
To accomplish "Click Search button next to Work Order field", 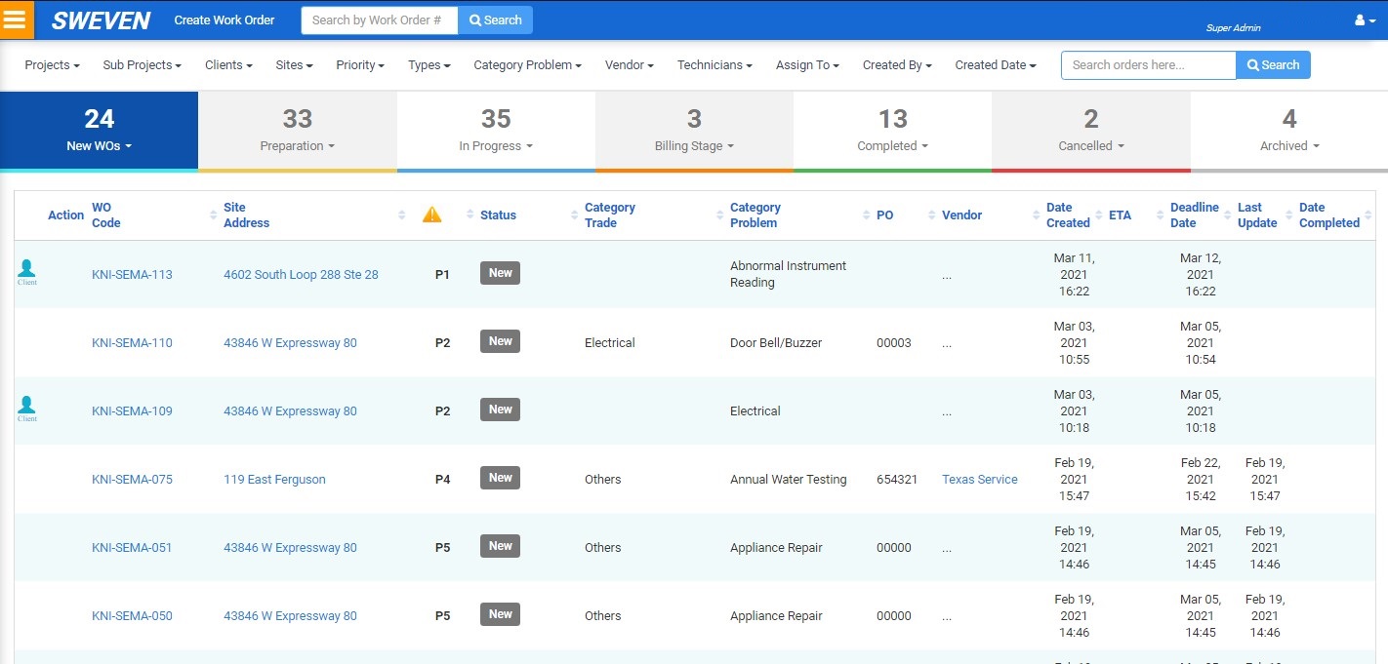I will click(x=495, y=20).
